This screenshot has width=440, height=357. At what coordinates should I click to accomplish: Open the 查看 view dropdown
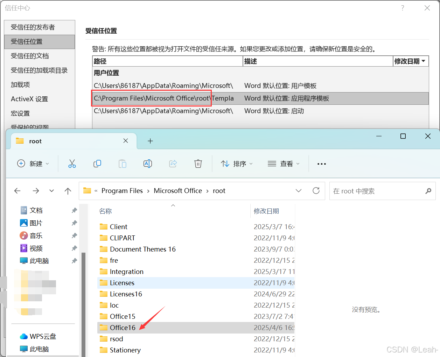tap(284, 164)
